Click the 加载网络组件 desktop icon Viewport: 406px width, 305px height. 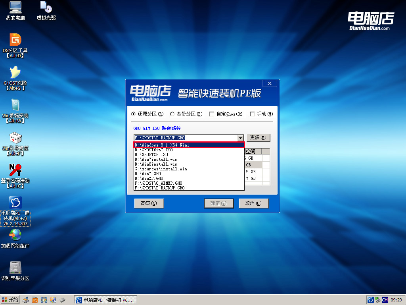pos(15,236)
